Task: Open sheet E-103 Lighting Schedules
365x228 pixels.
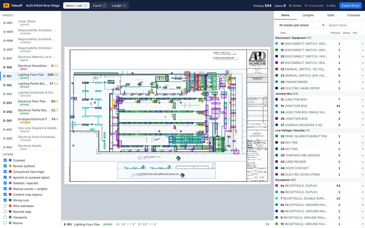Action: [x=30, y=94]
